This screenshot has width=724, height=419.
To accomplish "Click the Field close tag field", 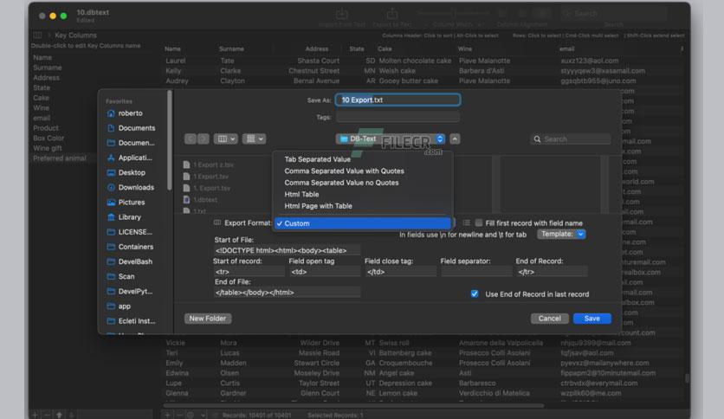I will [400, 272].
